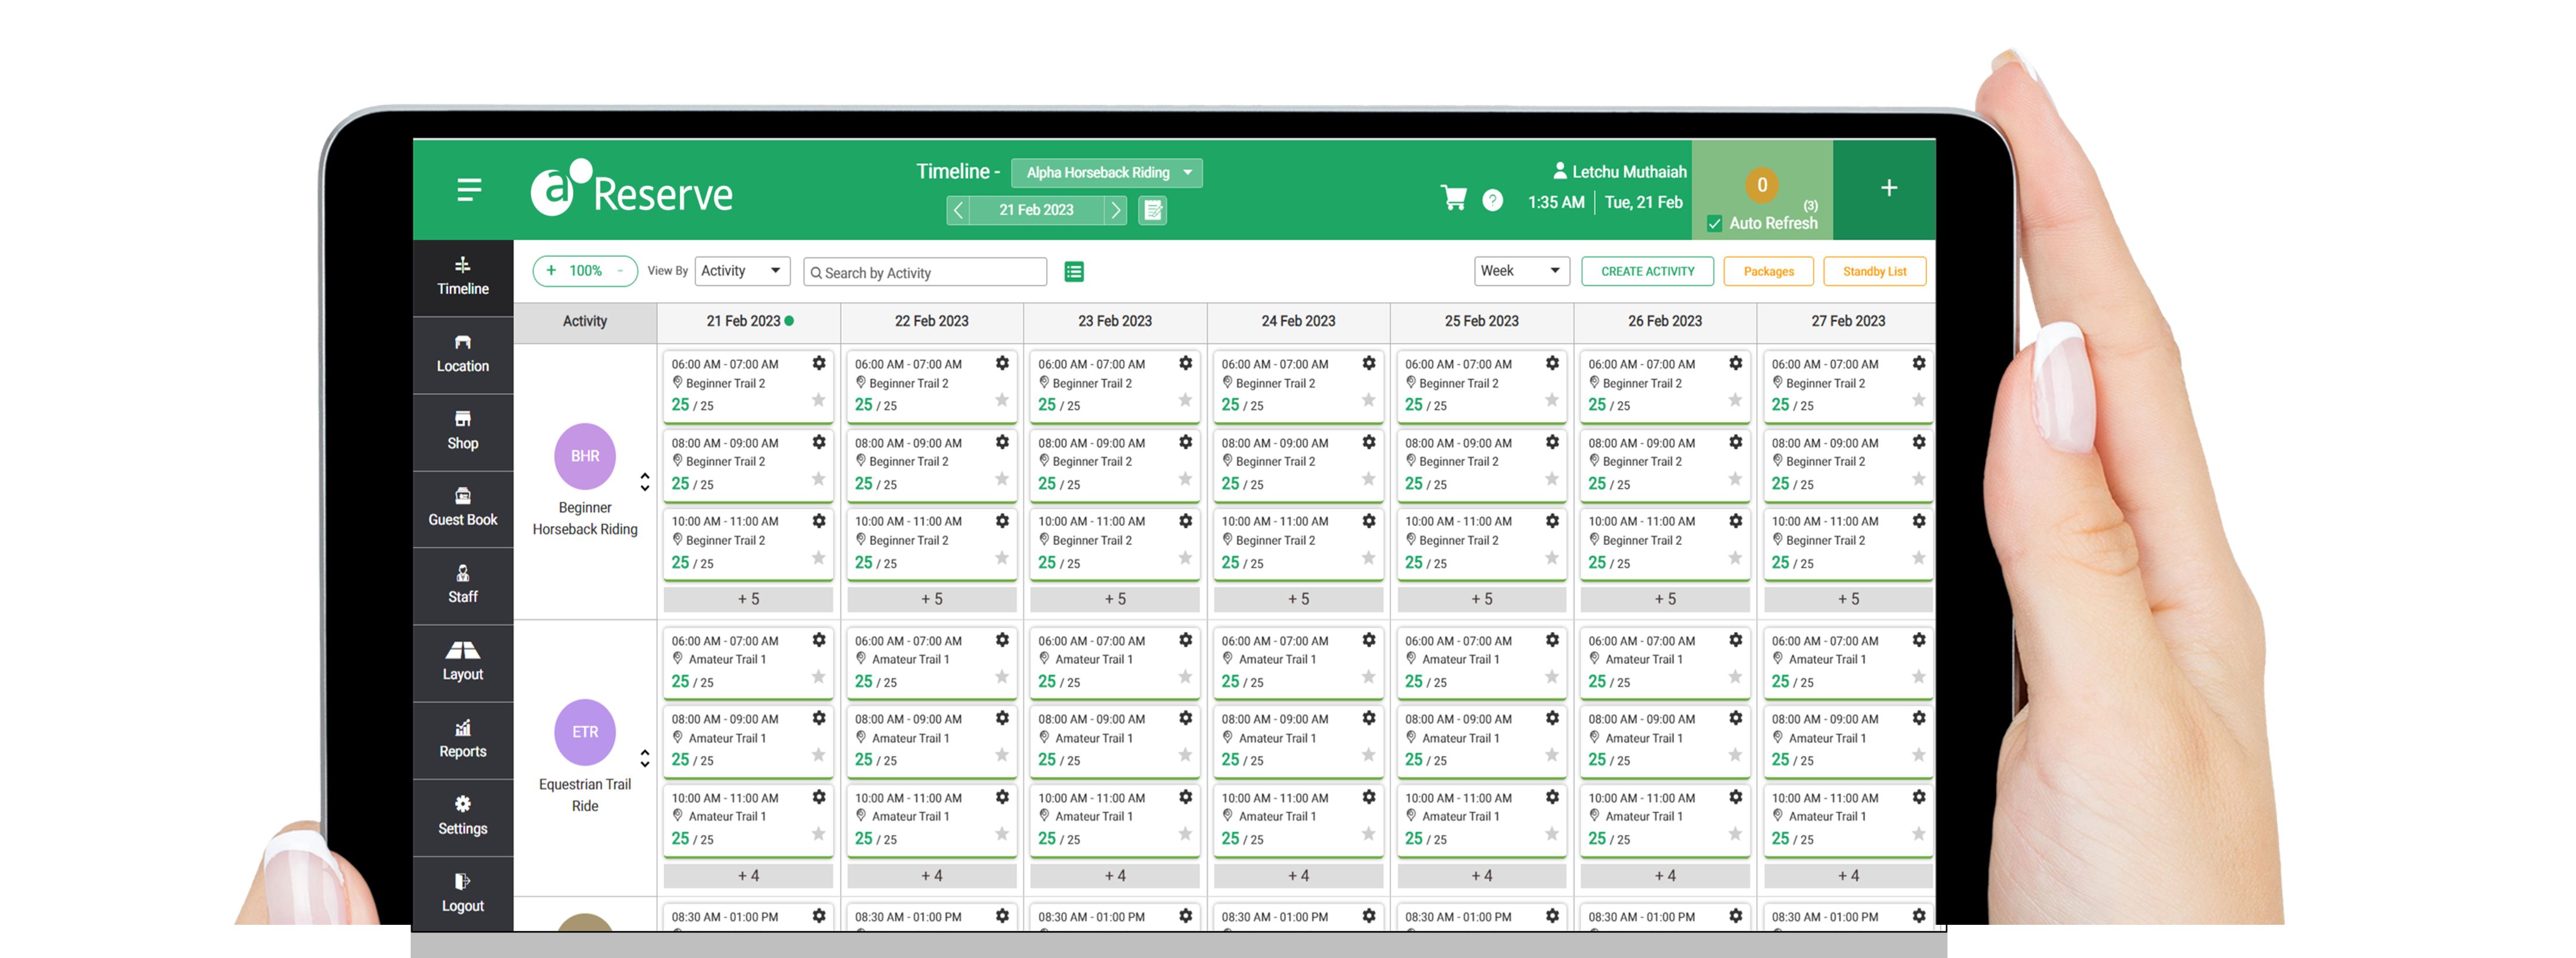
Task: Open gear on 22 Feb 08:00 AM Beginner Trail 2
Action: [1002, 442]
